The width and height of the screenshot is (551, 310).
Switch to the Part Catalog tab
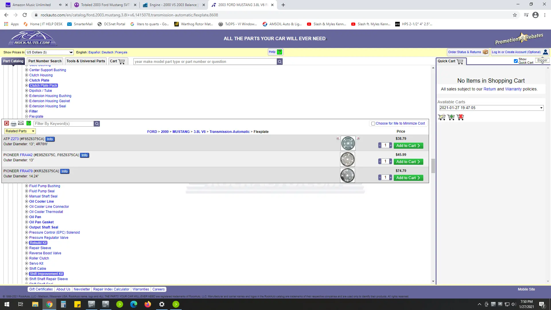(13, 61)
